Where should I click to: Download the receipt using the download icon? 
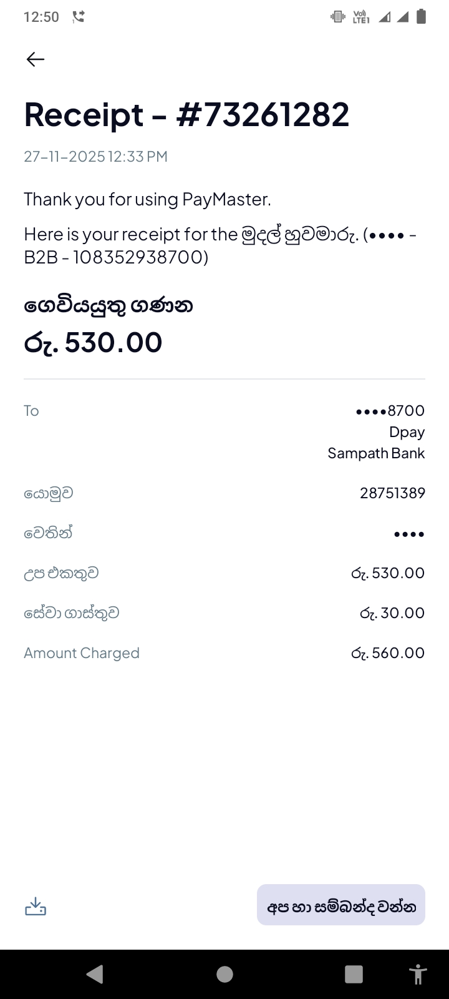click(x=36, y=906)
